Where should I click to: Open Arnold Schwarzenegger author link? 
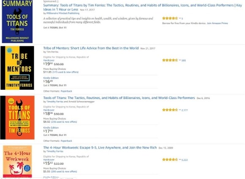(x=81, y=102)
